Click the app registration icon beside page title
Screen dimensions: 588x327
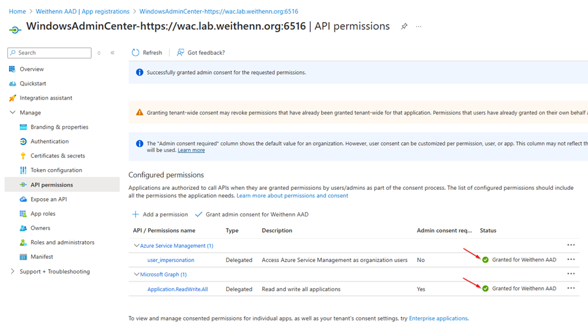coord(15,29)
